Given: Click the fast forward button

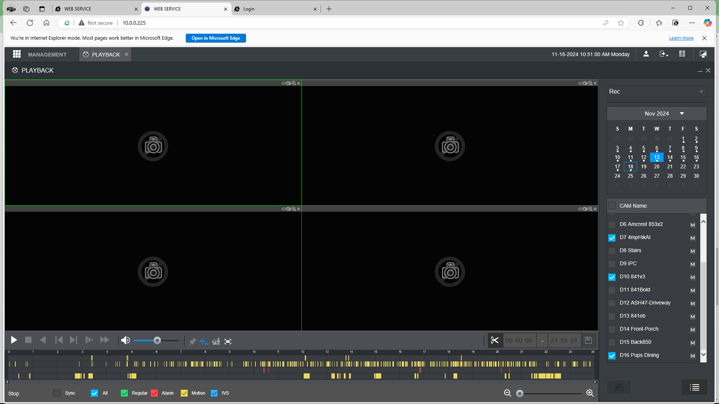Looking at the screenshot, I should point(104,340).
